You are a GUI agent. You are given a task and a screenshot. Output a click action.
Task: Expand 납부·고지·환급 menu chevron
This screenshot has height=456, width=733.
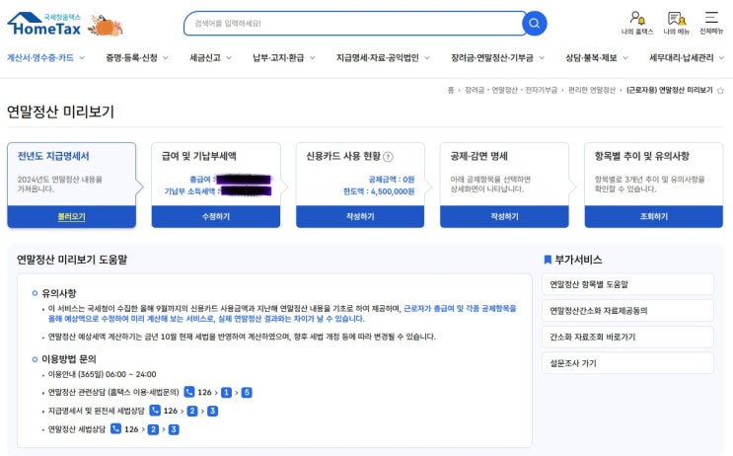(312, 58)
